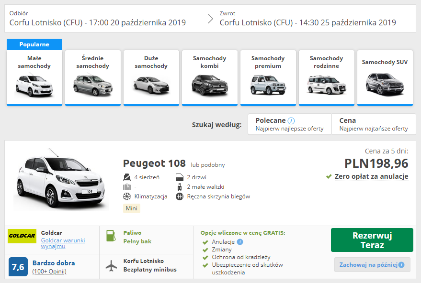Select the Małe samochody category card

(x=34, y=78)
